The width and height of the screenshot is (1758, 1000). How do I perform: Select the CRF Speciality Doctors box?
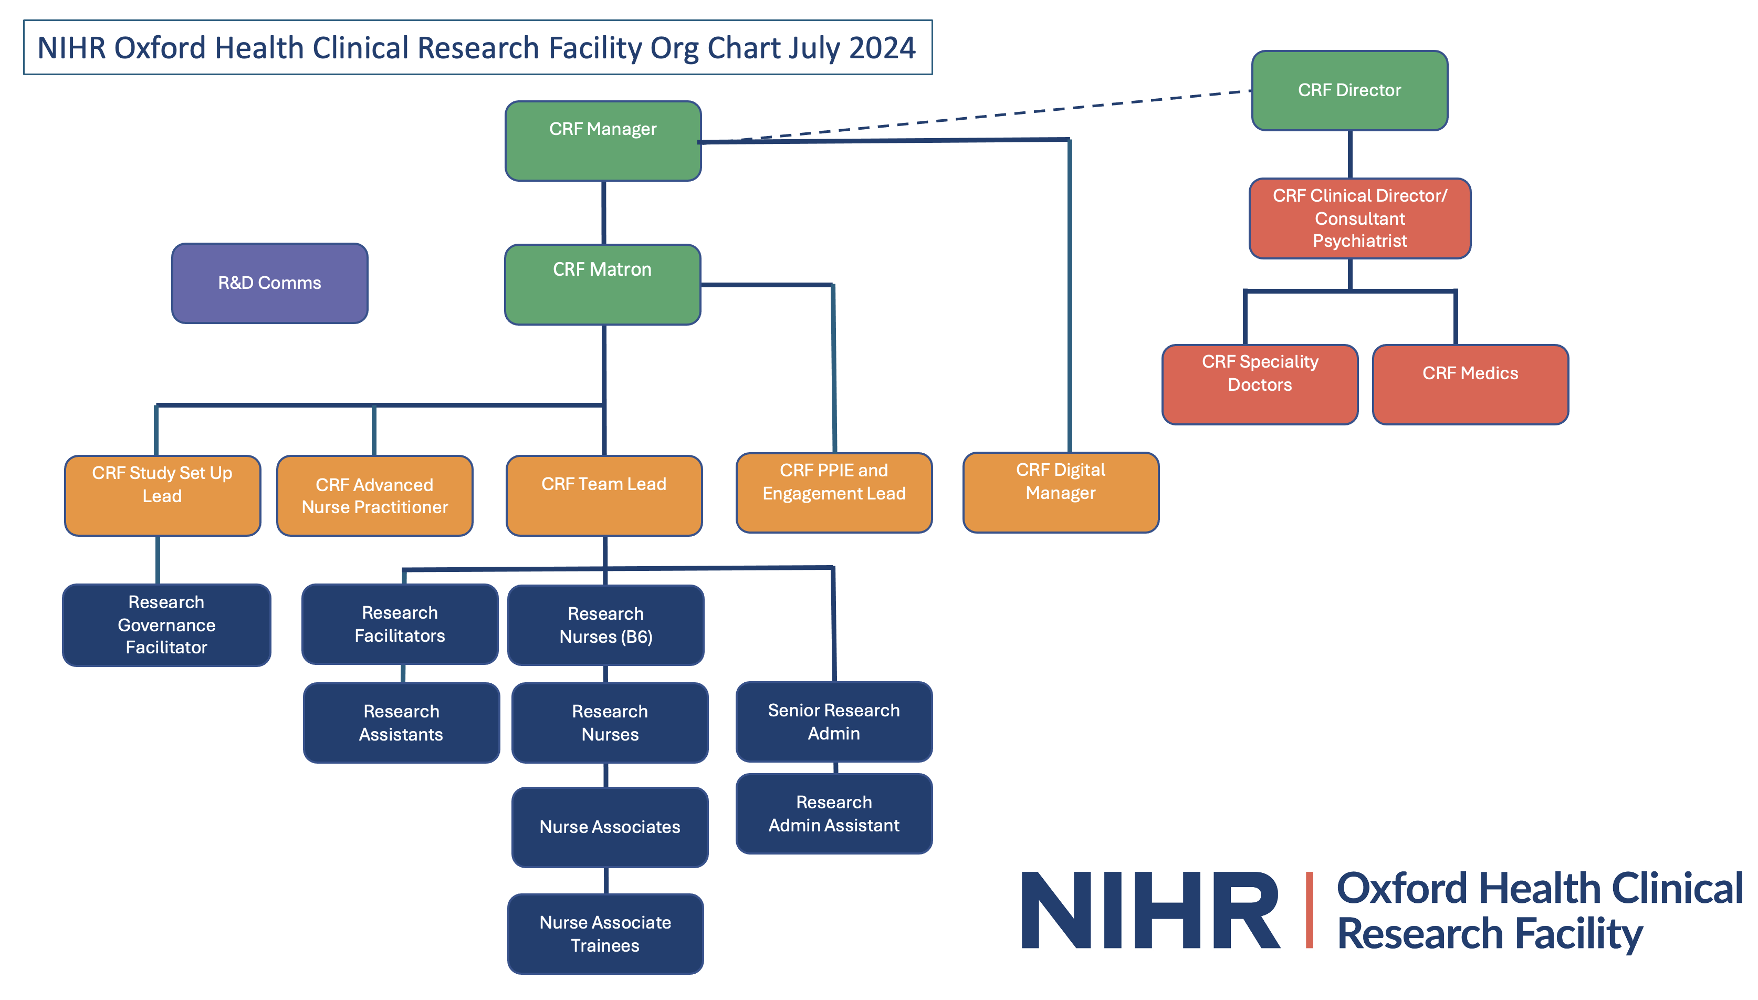point(1259,384)
